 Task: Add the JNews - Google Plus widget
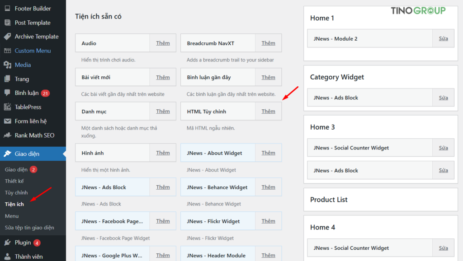click(x=163, y=255)
